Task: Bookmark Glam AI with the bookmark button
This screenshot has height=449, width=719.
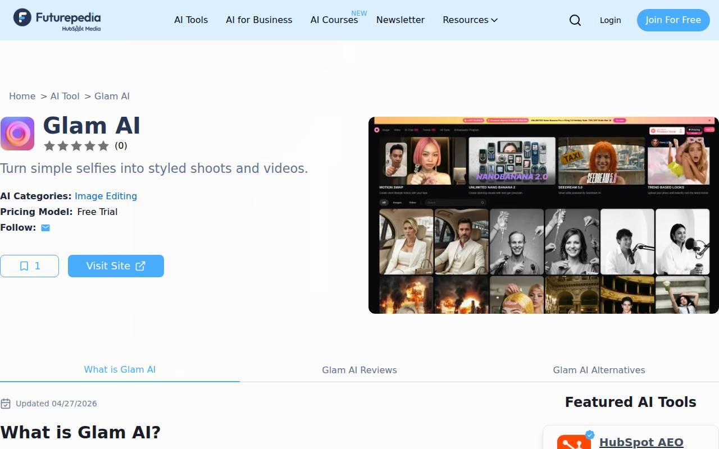Action: (29, 266)
